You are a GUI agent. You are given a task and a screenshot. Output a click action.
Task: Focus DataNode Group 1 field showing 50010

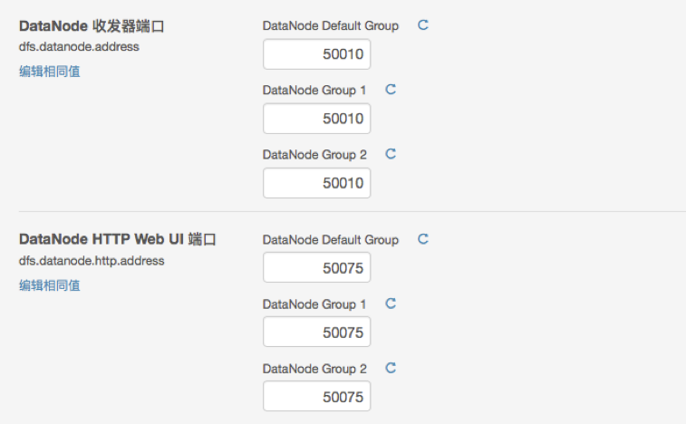point(317,119)
